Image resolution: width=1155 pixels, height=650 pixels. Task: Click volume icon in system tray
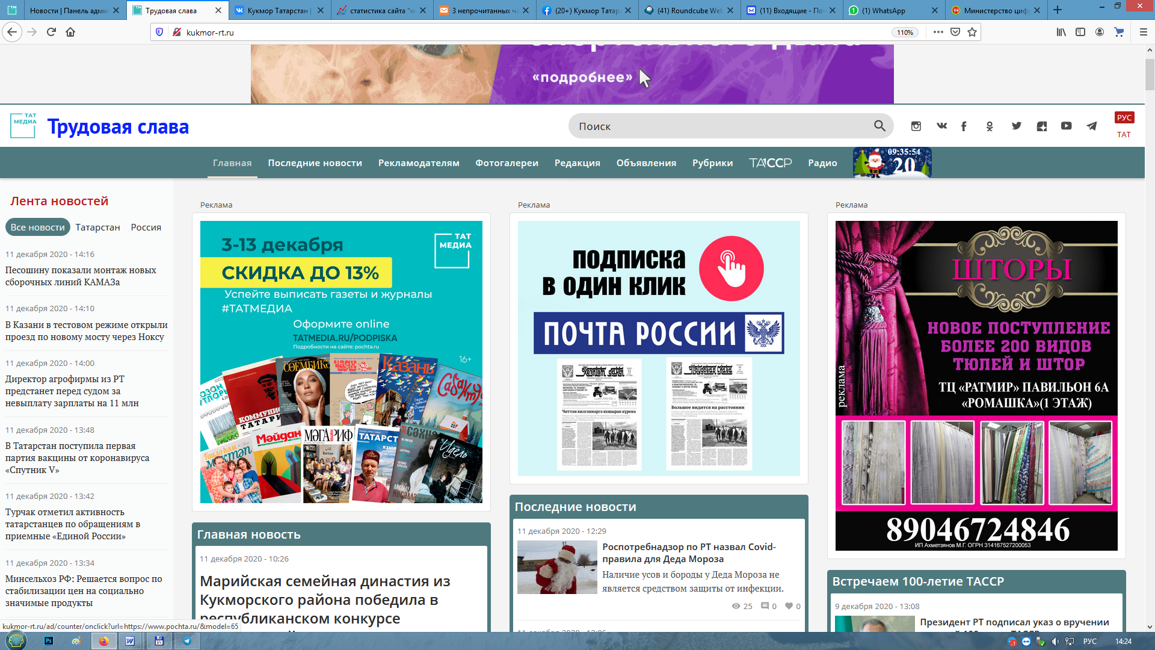1055,642
